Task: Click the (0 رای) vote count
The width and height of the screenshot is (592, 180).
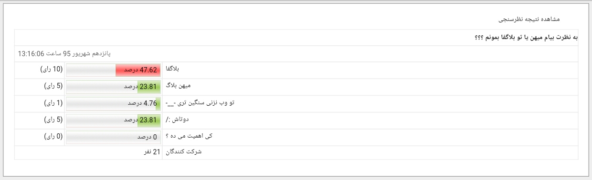Action: click(53, 136)
